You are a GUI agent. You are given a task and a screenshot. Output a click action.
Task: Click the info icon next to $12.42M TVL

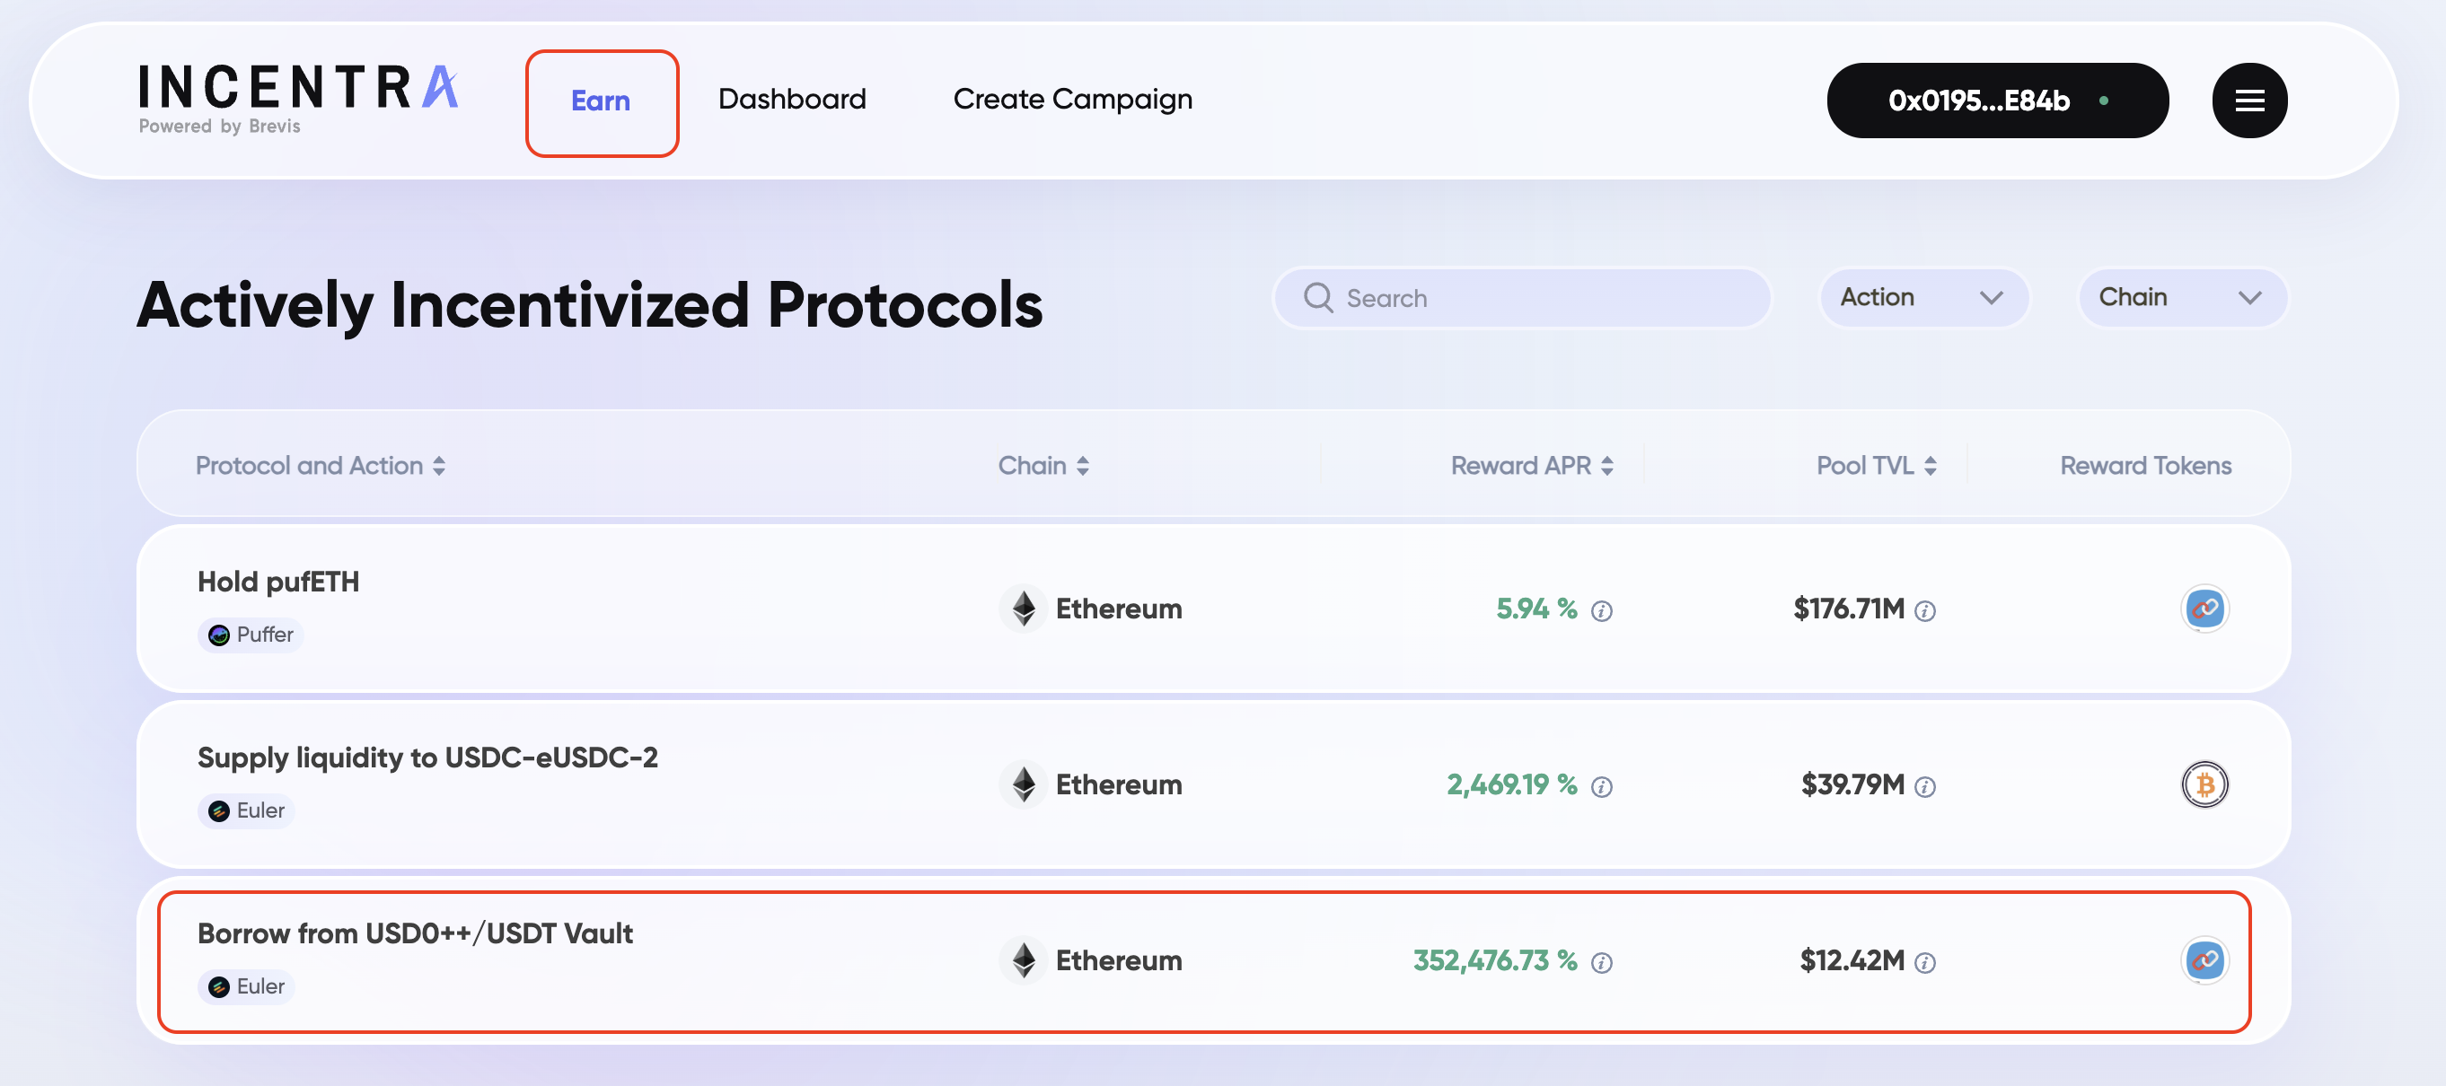pos(1924,962)
